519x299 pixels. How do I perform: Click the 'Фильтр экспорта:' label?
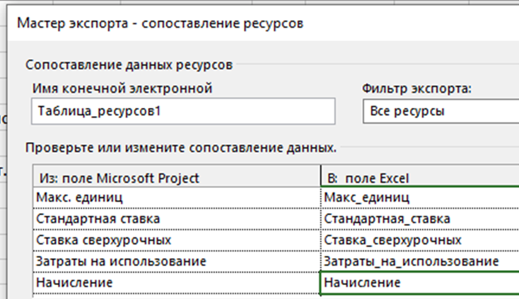(x=416, y=88)
